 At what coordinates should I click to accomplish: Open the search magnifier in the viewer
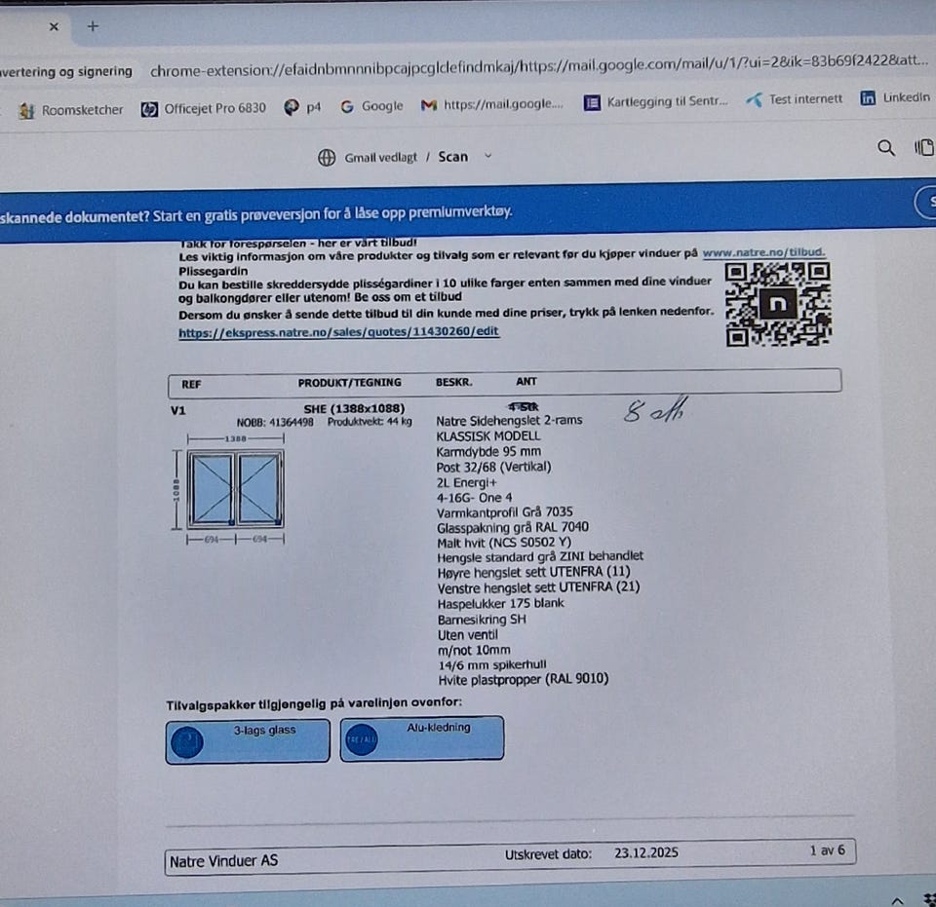pos(886,148)
